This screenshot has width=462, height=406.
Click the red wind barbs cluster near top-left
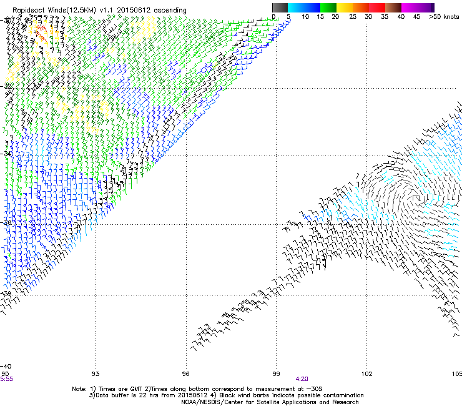pyautogui.click(x=42, y=33)
